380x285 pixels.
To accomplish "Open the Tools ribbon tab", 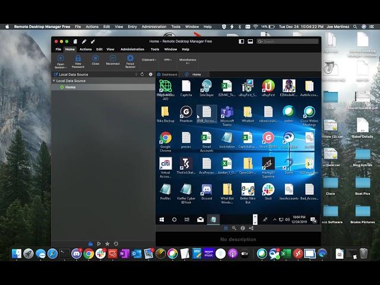I will pyautogui.click(x=155, y=49).
